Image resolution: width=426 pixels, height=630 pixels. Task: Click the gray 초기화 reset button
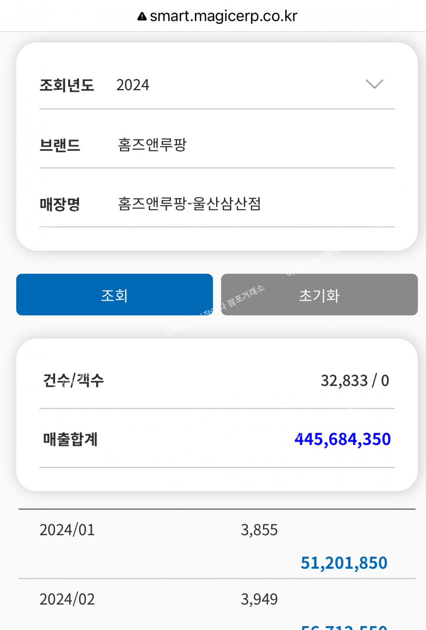point(319,295)
